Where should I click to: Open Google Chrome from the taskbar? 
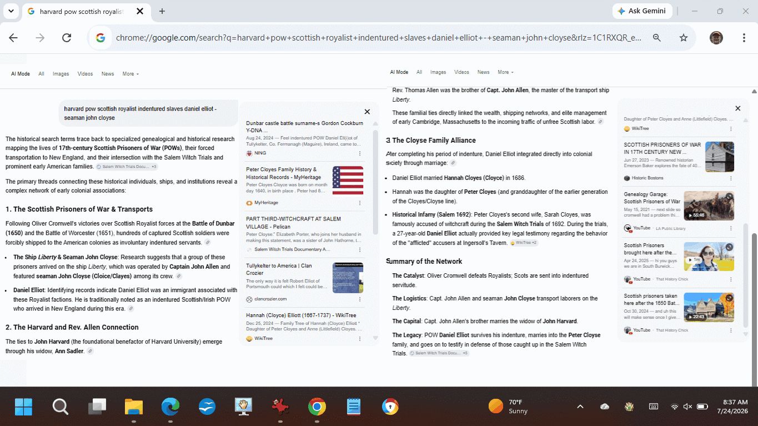coord(317,407)
